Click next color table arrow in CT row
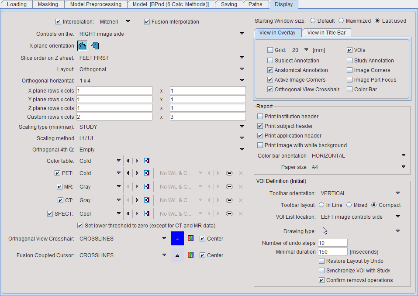This screenshot has width=418, height=296. click(x=137, y=200)
